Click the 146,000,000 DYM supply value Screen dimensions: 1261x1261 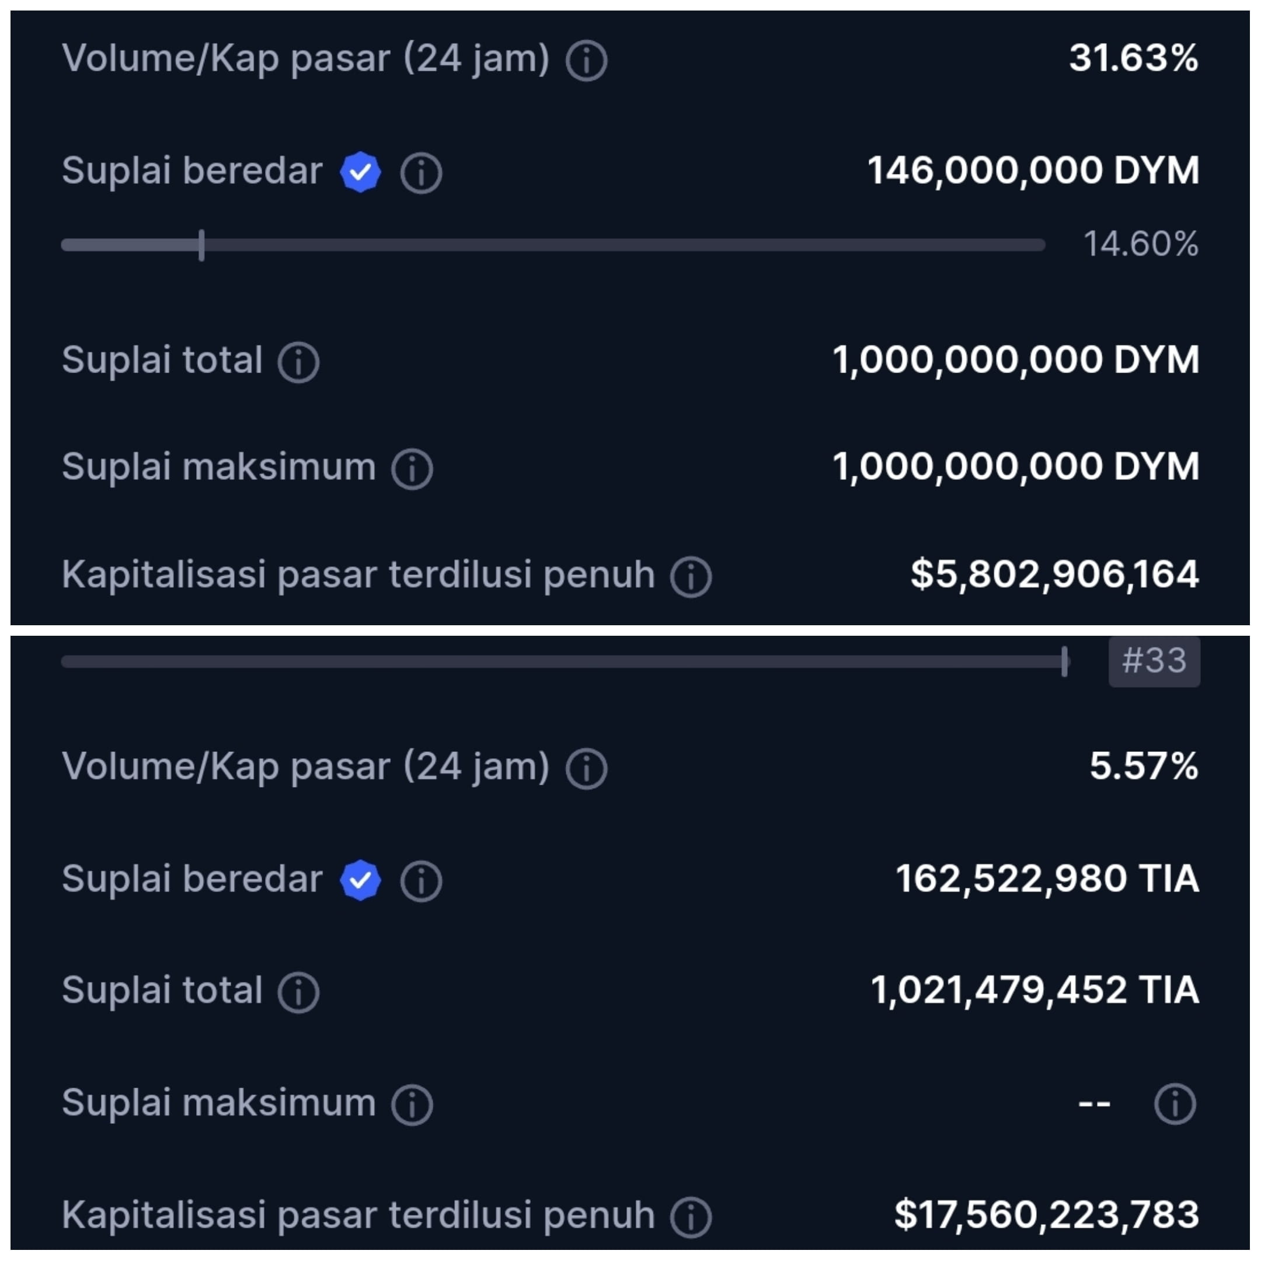[x=1034, y=170]
